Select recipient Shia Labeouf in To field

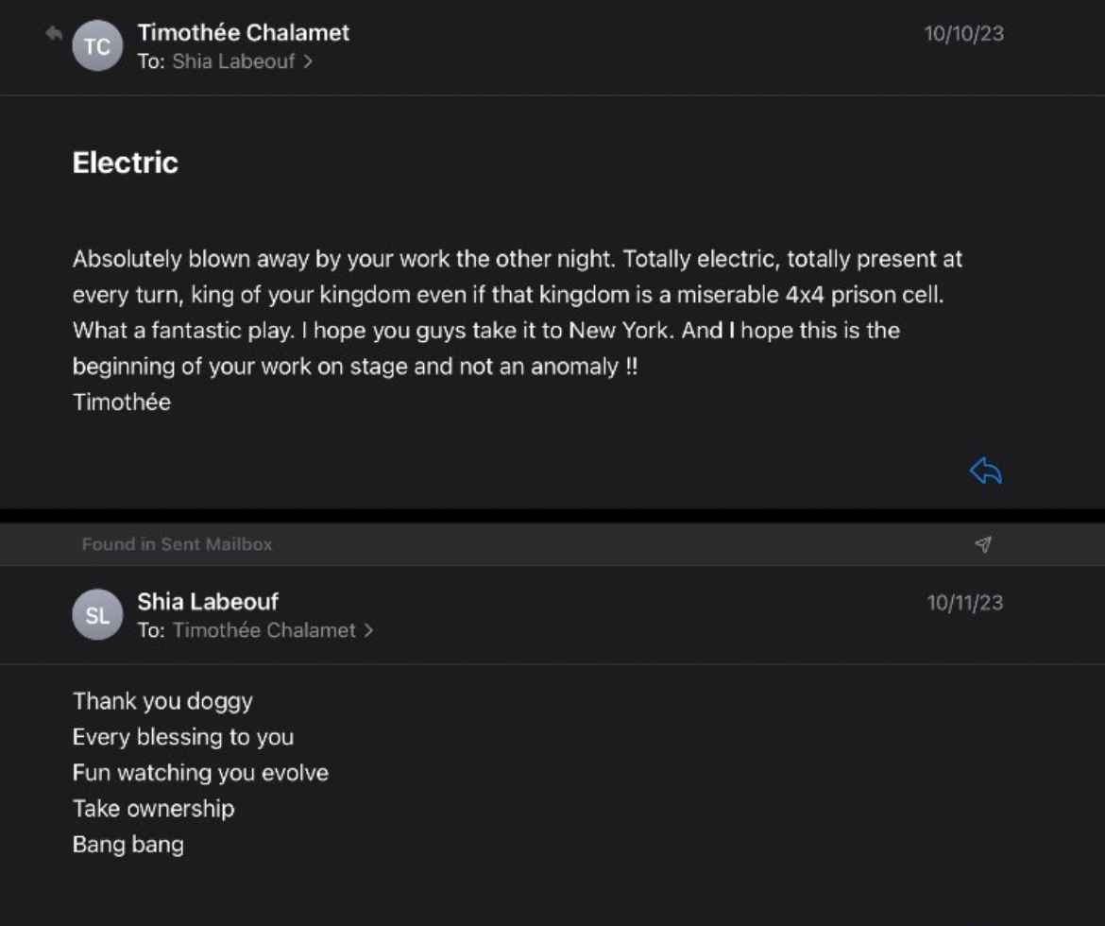pyautogui.click(x=233, y=62)
